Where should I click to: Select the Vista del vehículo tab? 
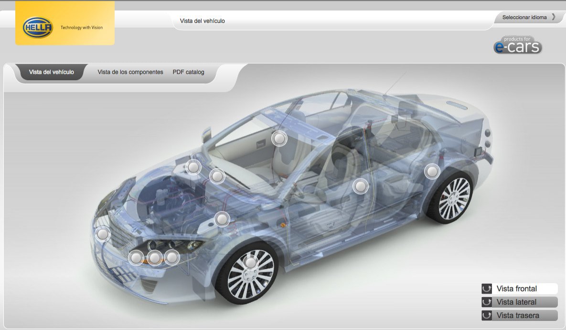click(52, 72)
